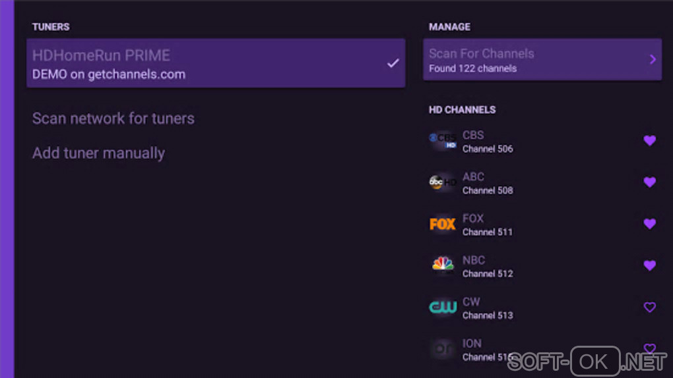This screenshot has width=673, height=378.
Task: Click the CBS HD channel logo
Action: click(442, 141)
